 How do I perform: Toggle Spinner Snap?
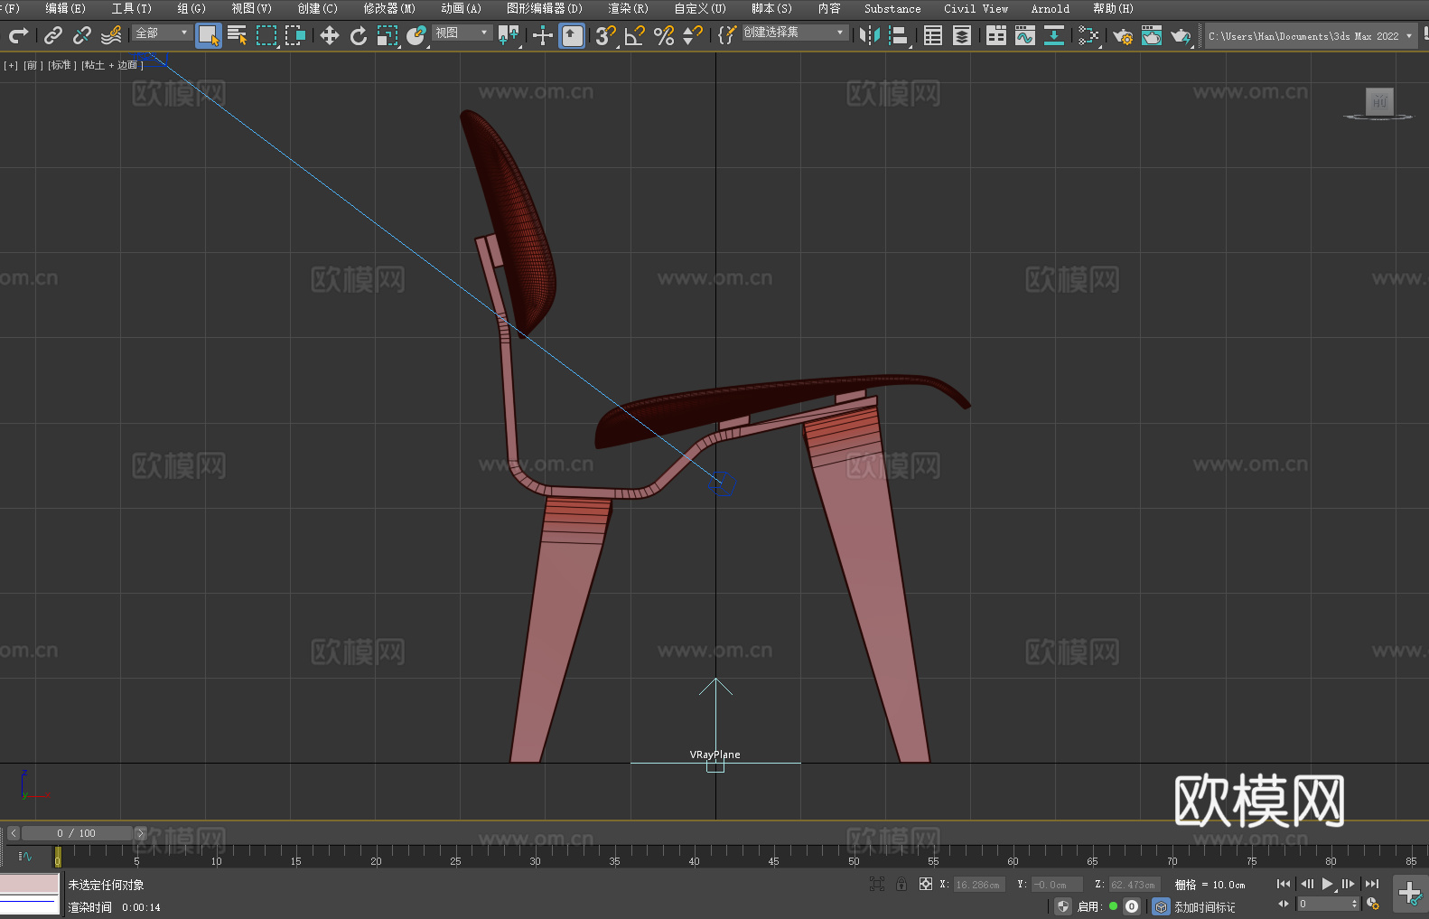pyautogui.click(x=693, y=35)
